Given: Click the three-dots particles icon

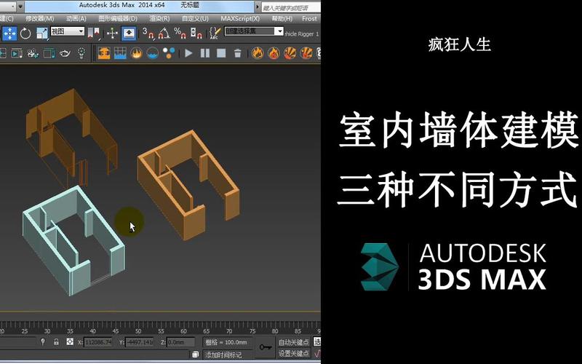Looking at the screenshot, I should pyautogui.click(x=169, y=53).
